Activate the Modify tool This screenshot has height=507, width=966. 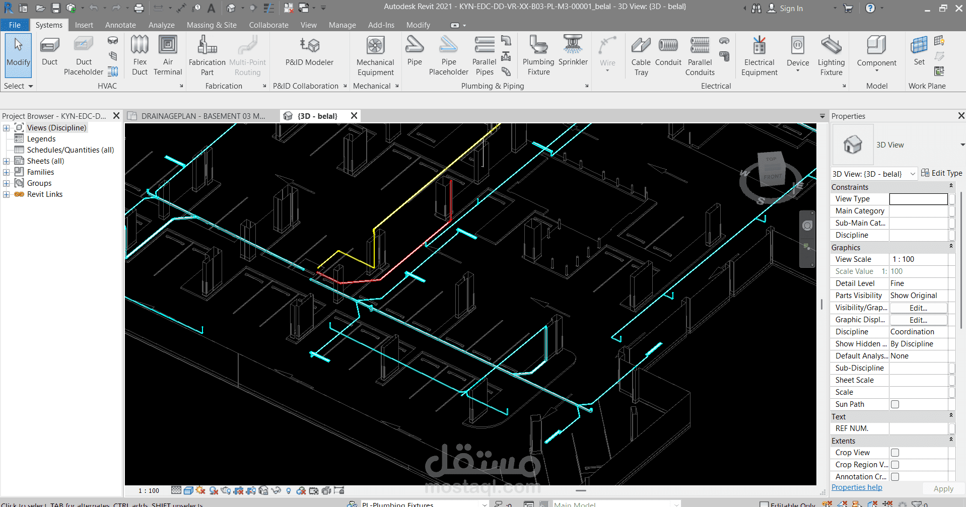(x=19, y=55)
